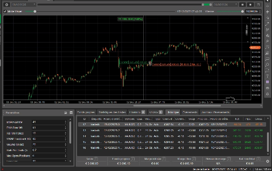This screenshot has width=272, height=171.
Task: Click info icon next to Marge libre
Action: click(x=194, y=159)
